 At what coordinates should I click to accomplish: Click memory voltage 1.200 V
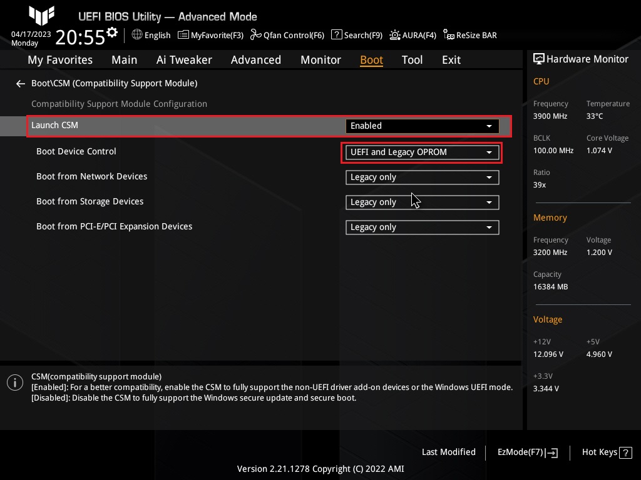[599, 252]
